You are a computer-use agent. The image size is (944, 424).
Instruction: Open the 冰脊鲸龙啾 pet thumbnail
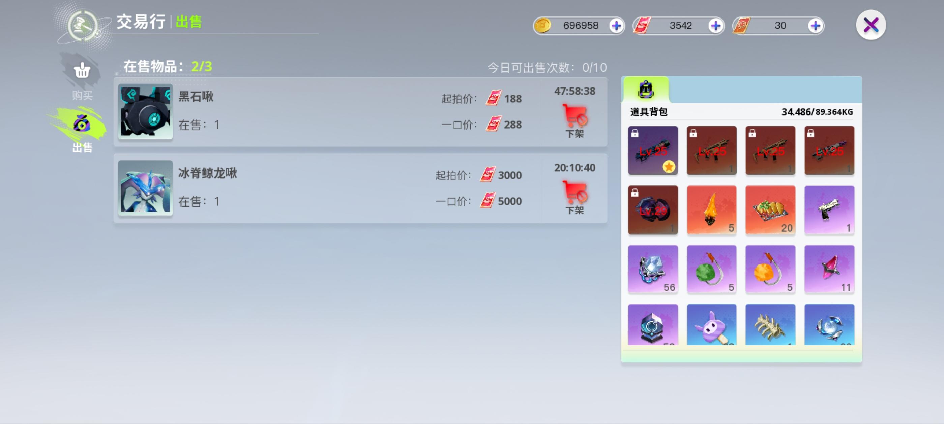(x=146, y=188)
